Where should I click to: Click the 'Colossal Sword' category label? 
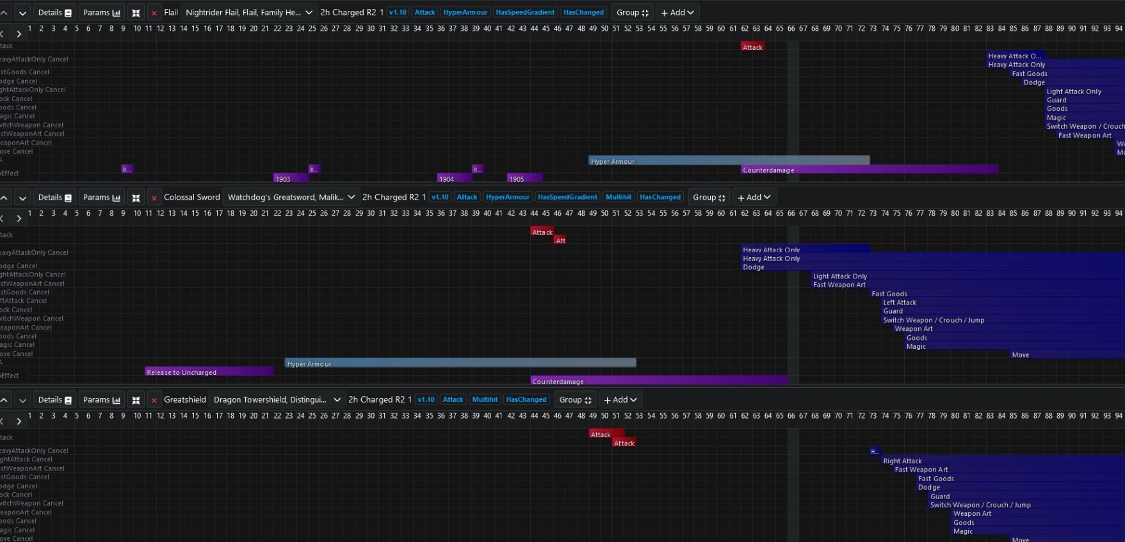(x=191, y=197)
